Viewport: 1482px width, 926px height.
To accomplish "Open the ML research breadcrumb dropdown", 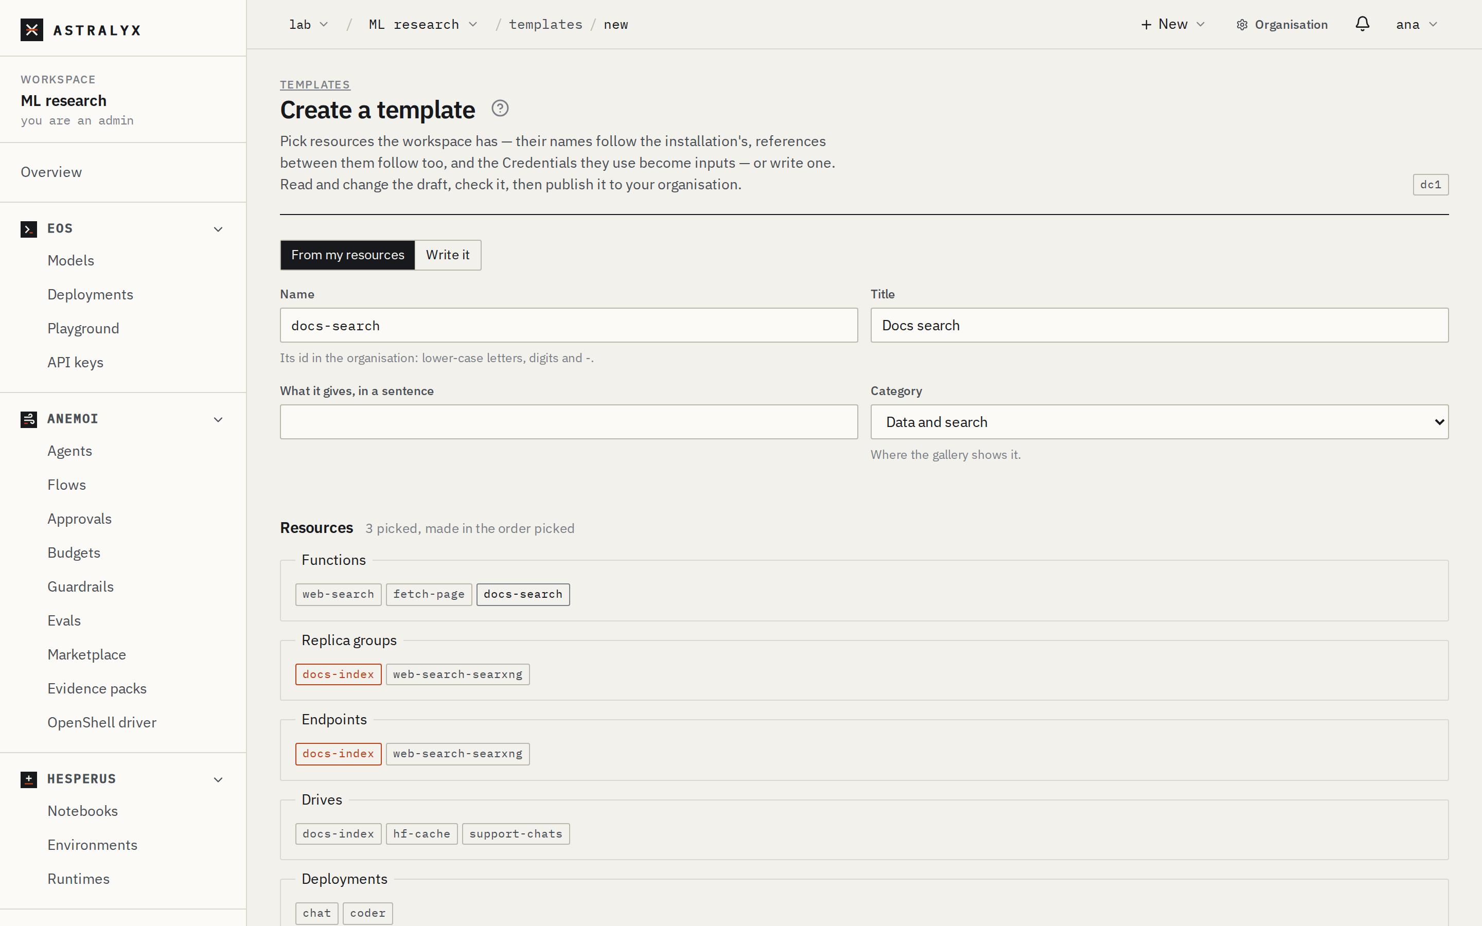I will pyautogui.click(x=422, y=25).
